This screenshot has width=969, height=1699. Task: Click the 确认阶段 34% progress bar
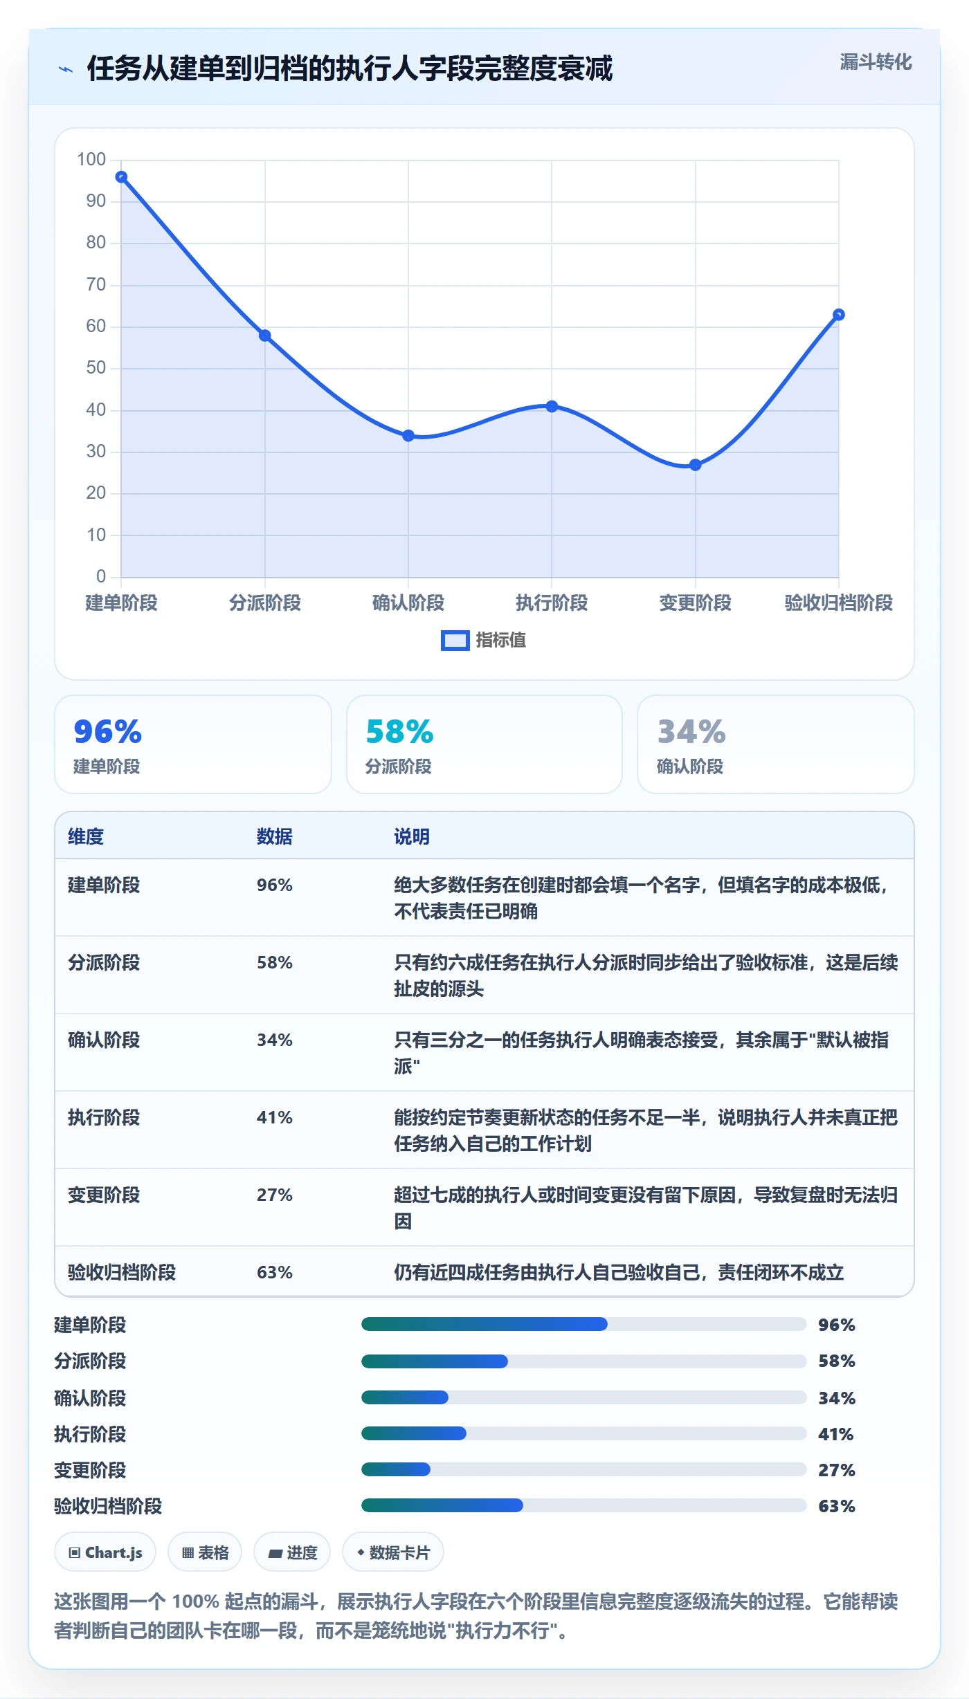(583, 1397)
